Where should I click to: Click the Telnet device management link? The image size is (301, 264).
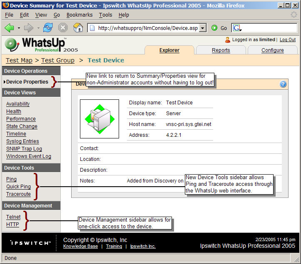click(x=13, y=217)
